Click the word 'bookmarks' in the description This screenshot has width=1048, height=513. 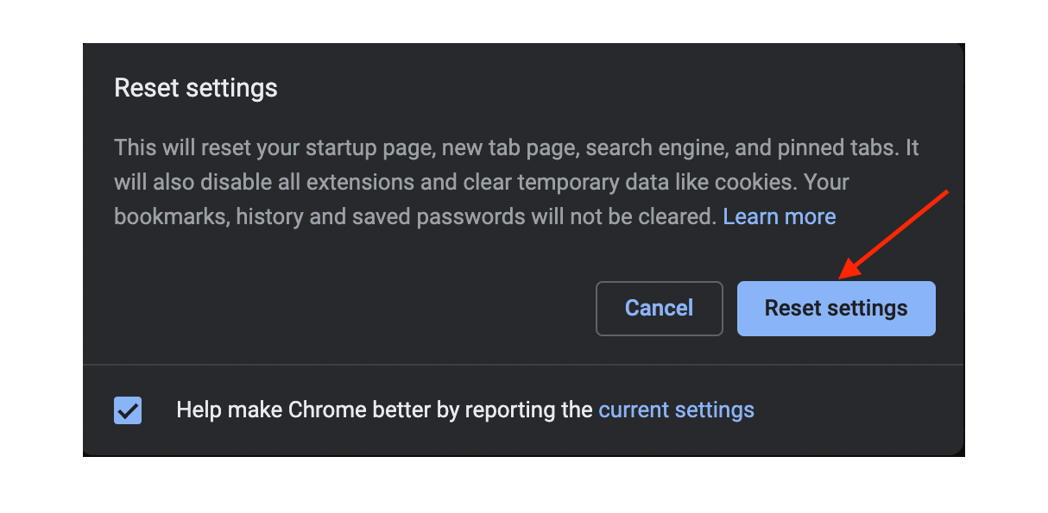[x=171, y=216]
